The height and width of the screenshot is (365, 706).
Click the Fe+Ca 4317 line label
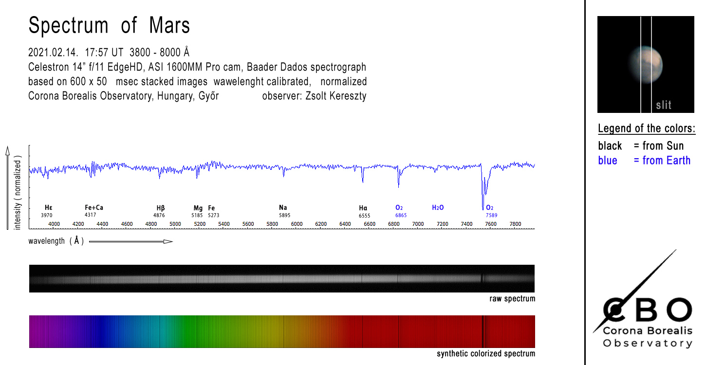pos(93,211)
